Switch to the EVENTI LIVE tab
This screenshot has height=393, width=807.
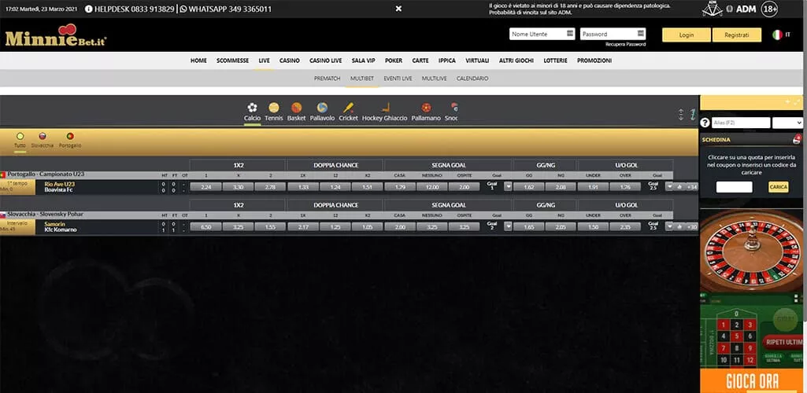pyautogui.click(x=398, y=79)
